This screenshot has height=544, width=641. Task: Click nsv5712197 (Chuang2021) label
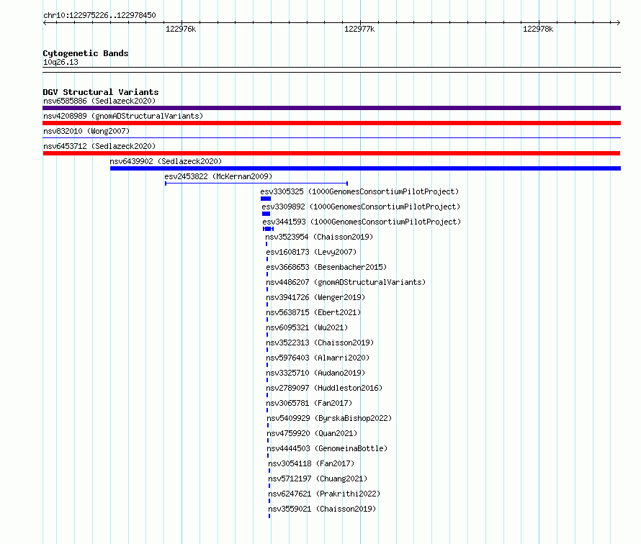click(x=318, y=479)
